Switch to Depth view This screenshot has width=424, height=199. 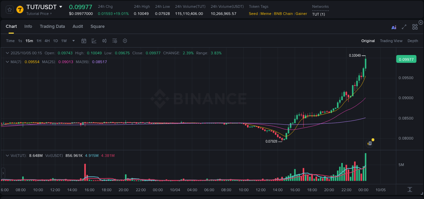coord(413,40)
